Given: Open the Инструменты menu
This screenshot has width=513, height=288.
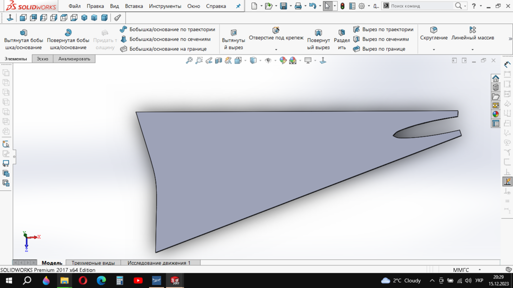Looking at the screenshot, I should tap(165, 7).
